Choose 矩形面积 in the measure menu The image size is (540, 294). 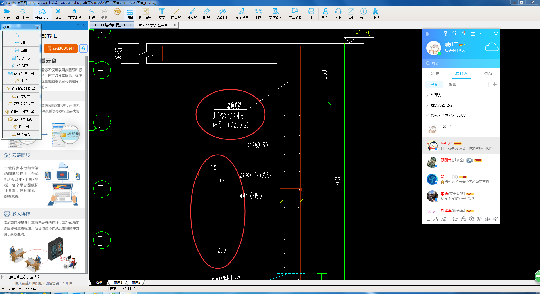point(21,58)
